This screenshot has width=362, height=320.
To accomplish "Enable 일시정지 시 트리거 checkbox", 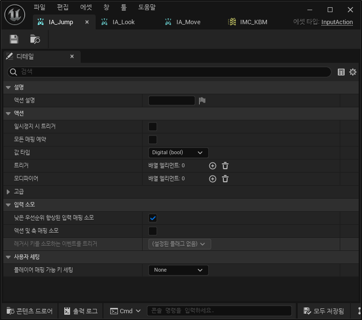I will pos(153,127).
